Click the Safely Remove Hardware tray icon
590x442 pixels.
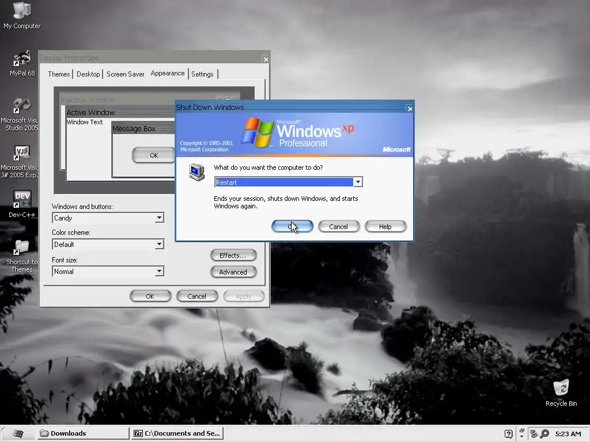tap(534, 434)
